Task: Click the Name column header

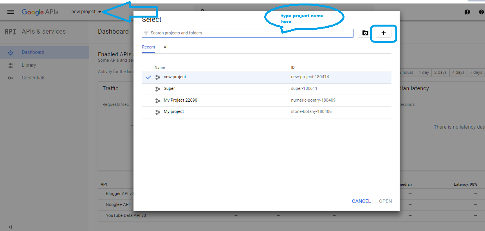Action: point(159,68)
